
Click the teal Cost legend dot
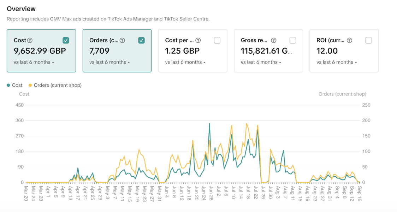coord(8,85)
